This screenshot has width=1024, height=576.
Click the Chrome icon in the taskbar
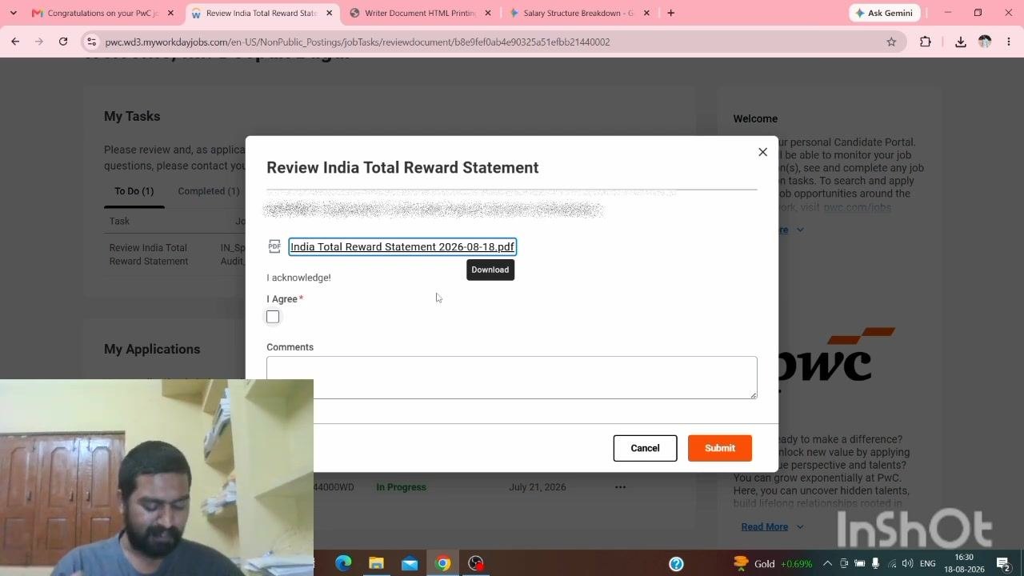(x=442, y=563)
